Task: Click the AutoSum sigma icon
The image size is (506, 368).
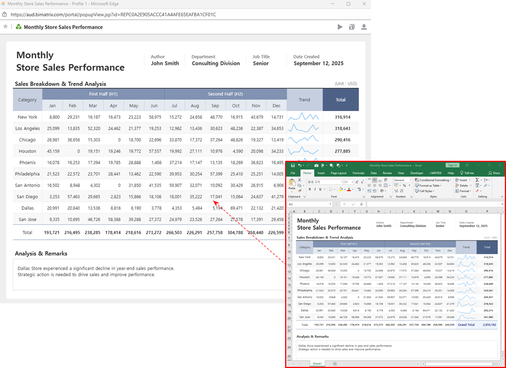Action: (x=477, y=180)
